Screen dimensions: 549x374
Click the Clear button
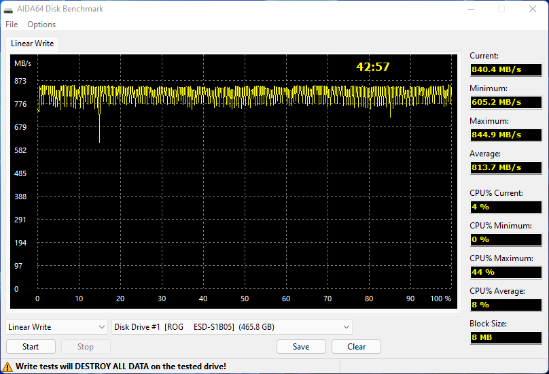357,347
